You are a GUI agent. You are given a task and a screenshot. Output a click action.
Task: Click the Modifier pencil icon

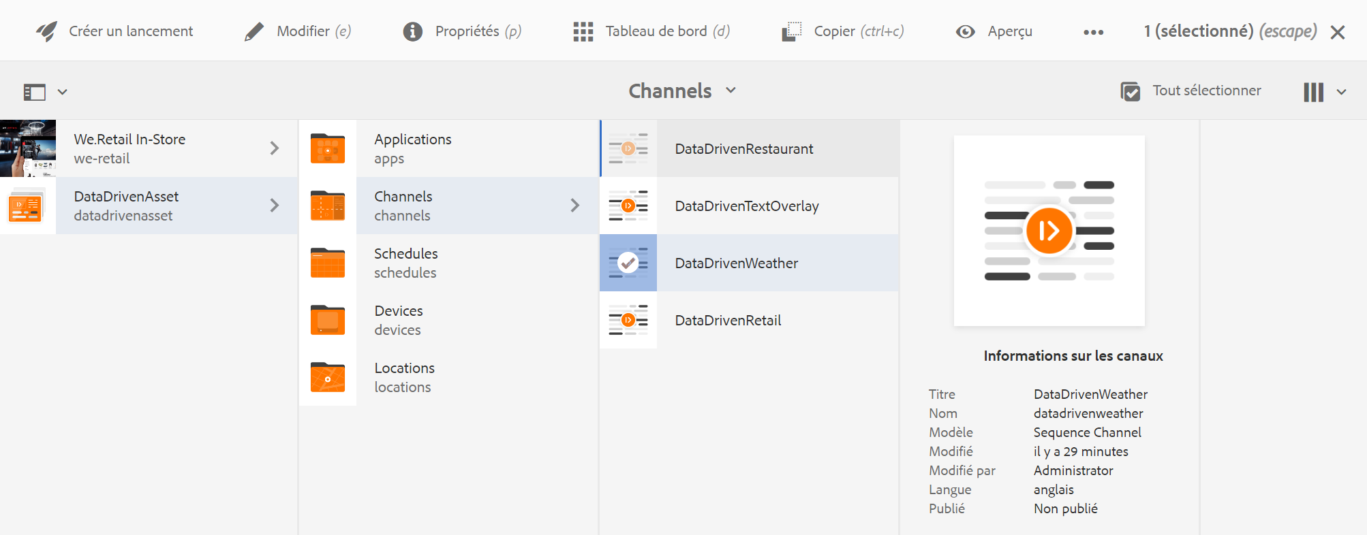coord(254,31)
